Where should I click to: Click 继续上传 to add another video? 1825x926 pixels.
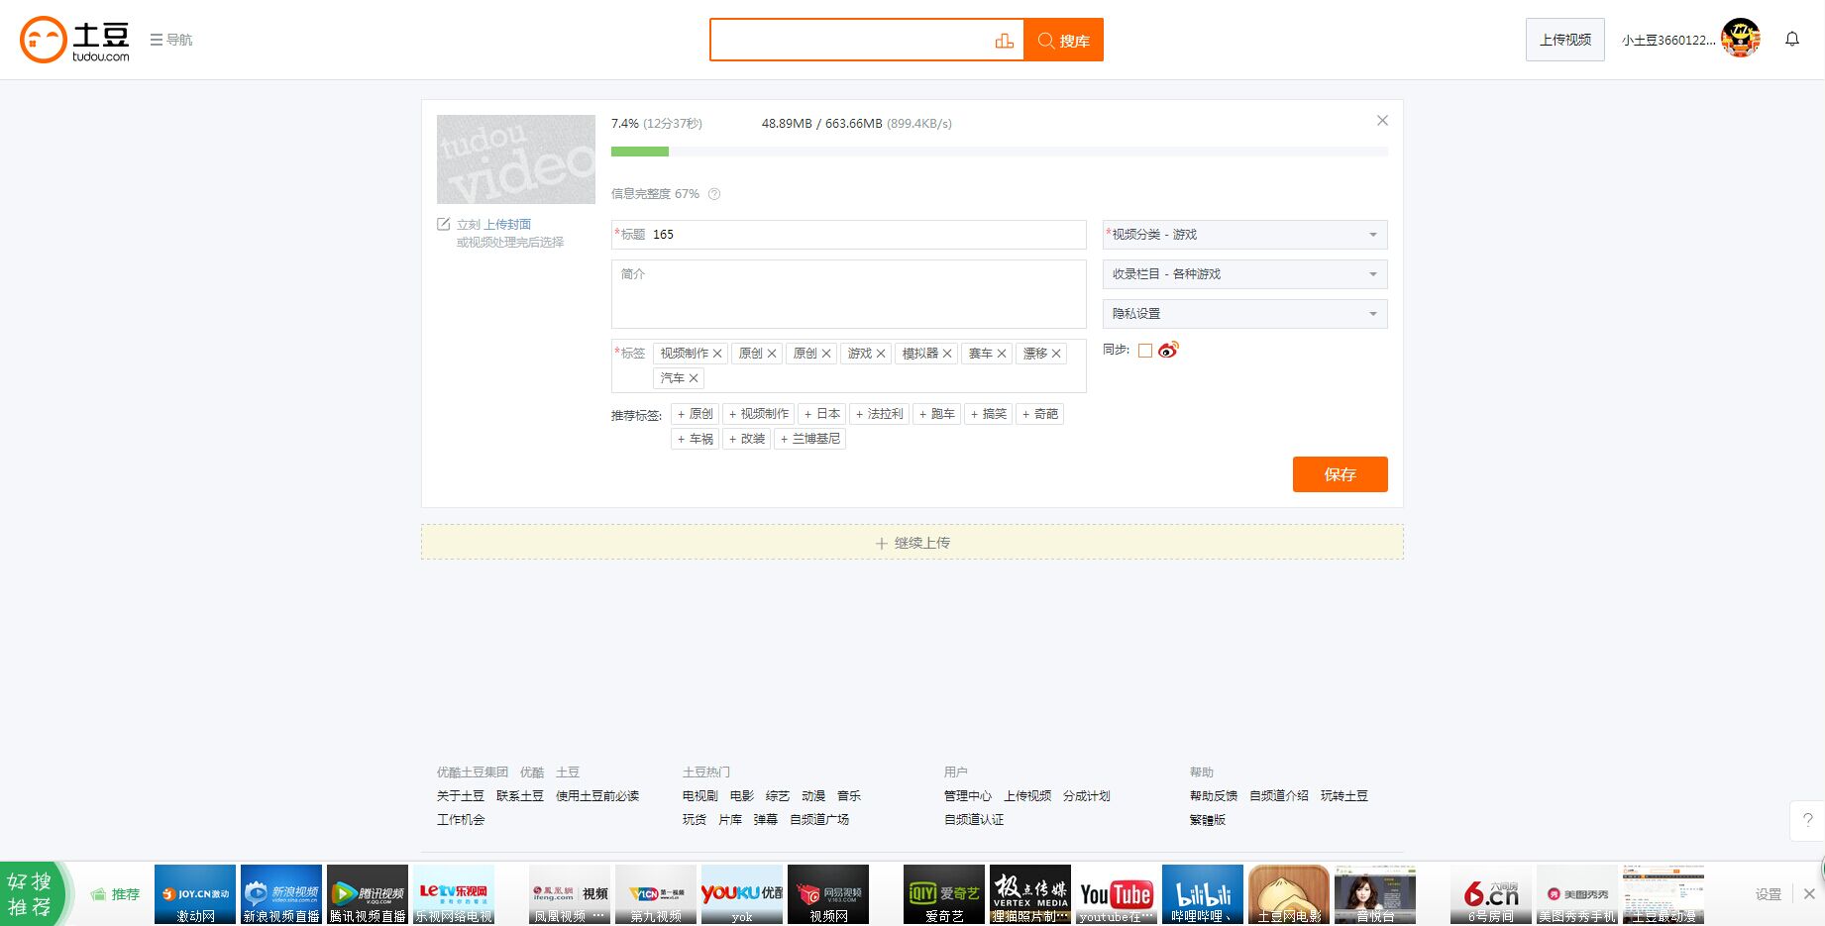[x=912, y=543]
